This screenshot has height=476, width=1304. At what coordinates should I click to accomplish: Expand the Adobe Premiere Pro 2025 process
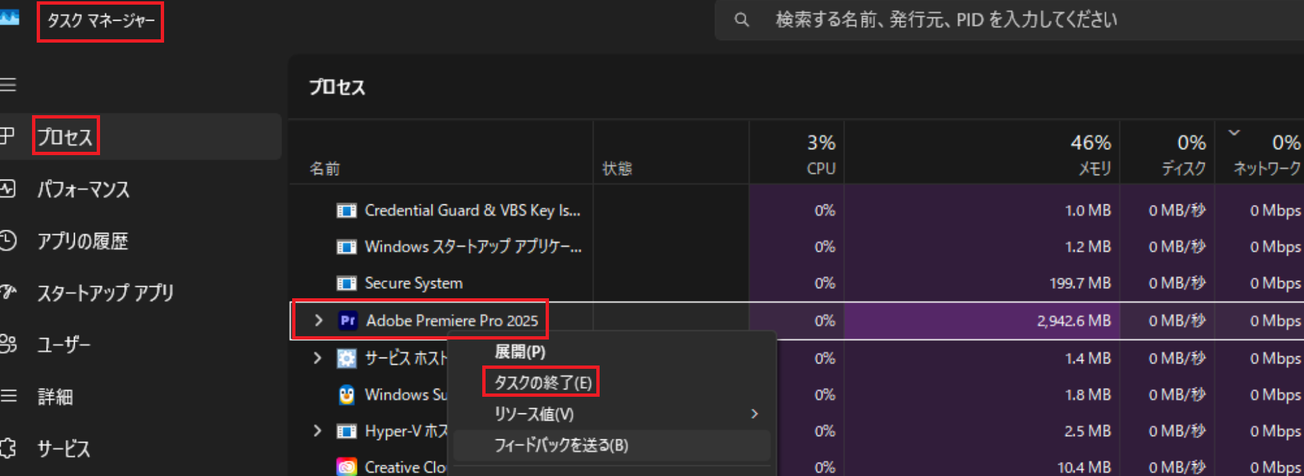pos(318,321)
